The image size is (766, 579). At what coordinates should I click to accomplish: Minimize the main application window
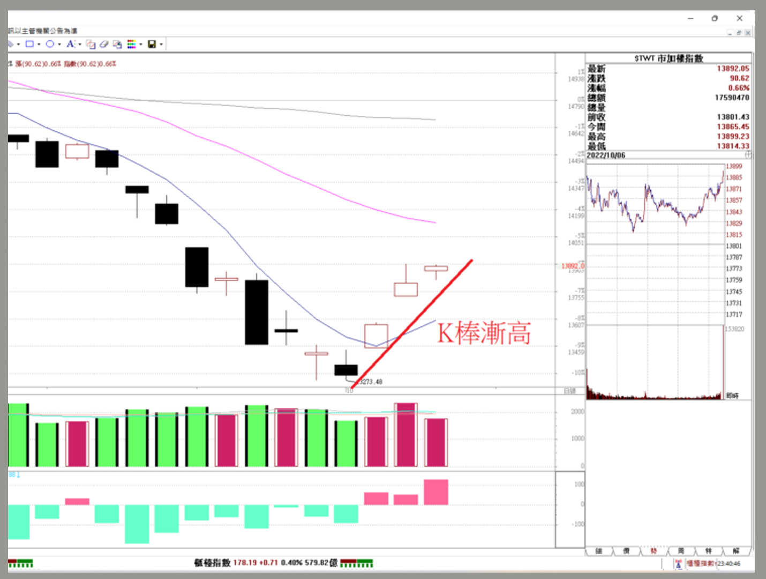pyautogui.click(x=690, y=18)
